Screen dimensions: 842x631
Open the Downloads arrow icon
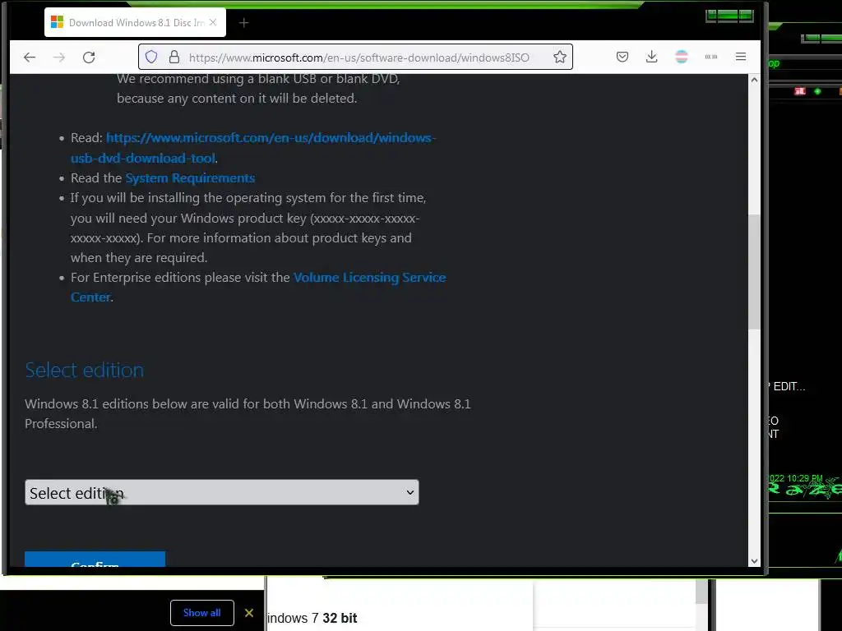652,57
